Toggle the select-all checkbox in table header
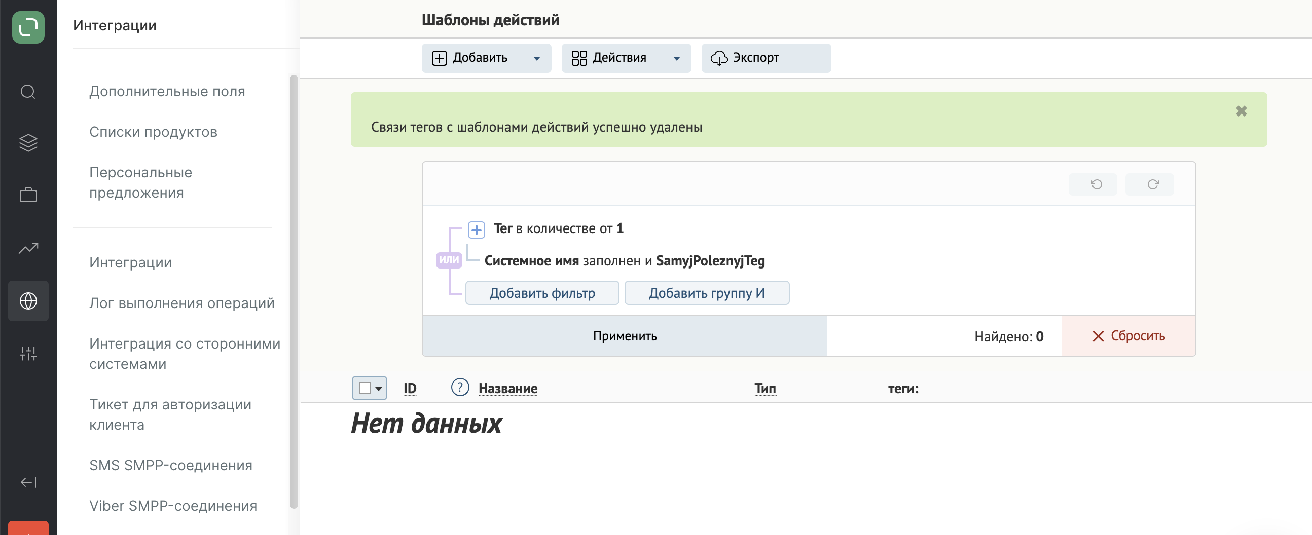Viewport: 1312px width, 535px height. pos(365,389)
